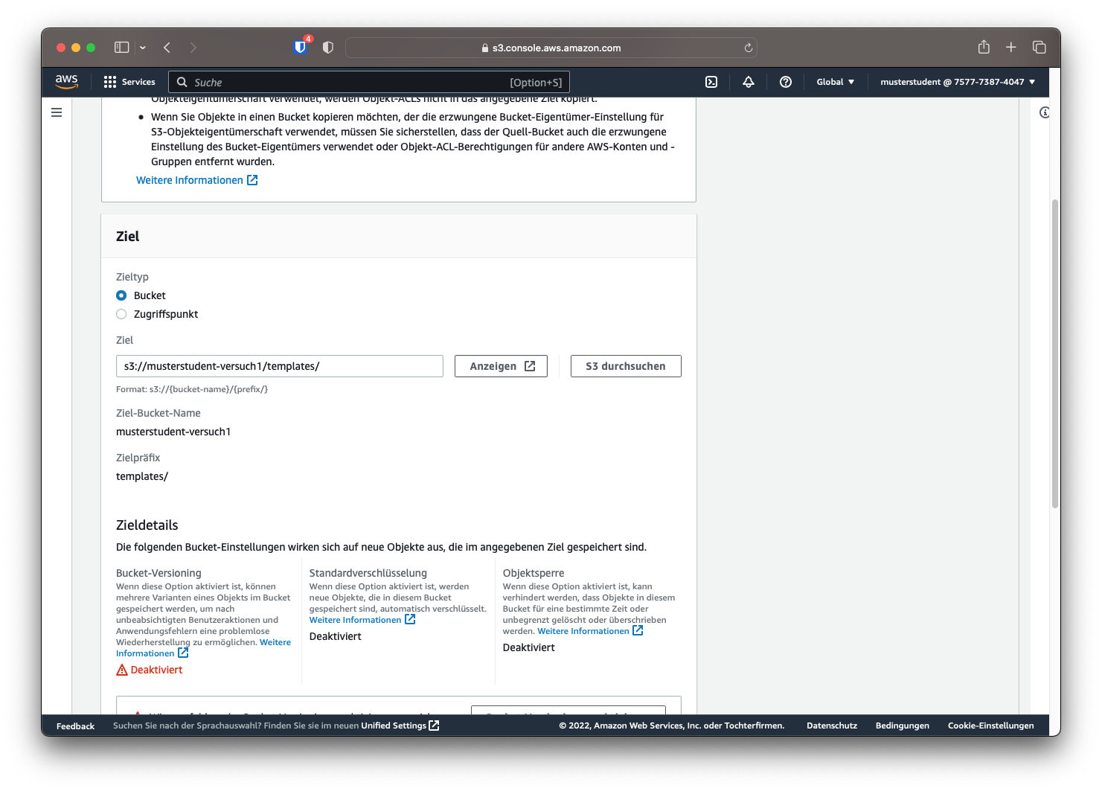Open the AWS home logo

coord(66,82)
